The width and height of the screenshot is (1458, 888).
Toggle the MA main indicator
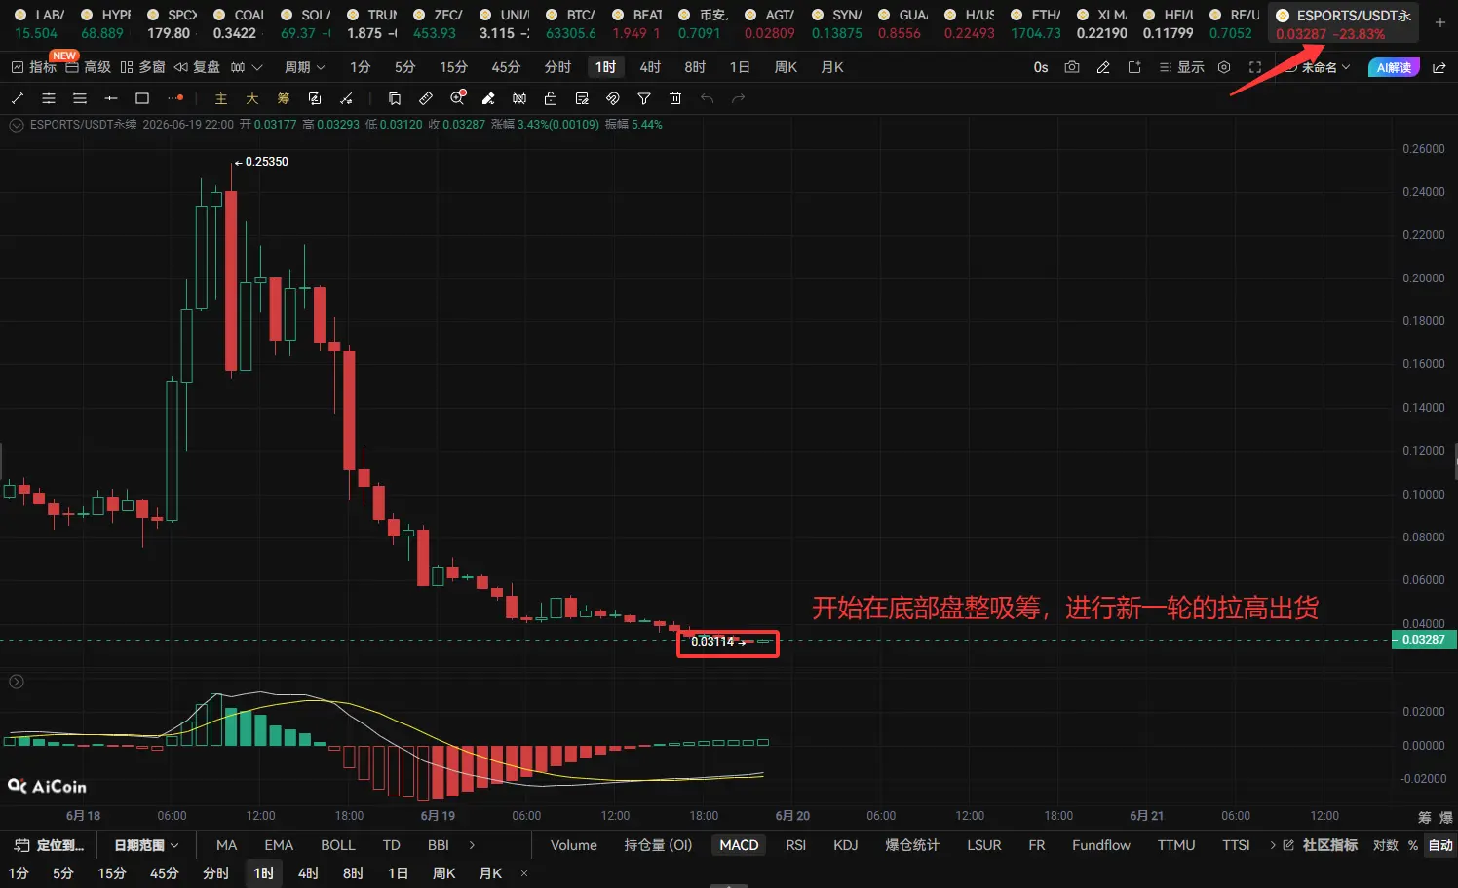226,845
